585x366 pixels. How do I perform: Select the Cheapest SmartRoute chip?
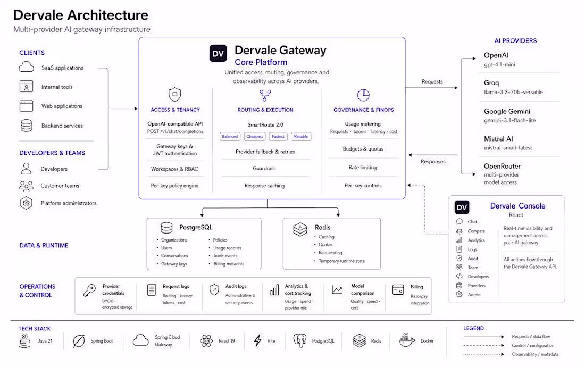255,137
